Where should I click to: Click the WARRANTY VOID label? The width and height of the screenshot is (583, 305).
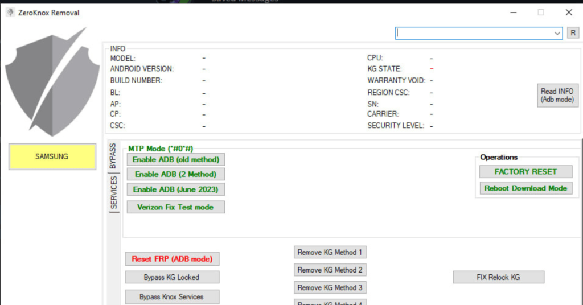point(396,81)
